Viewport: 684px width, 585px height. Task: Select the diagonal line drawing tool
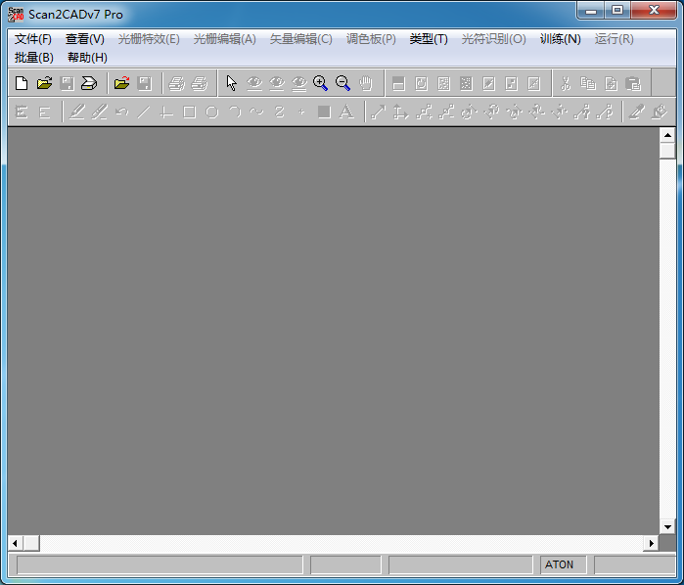tap(144, 112)
